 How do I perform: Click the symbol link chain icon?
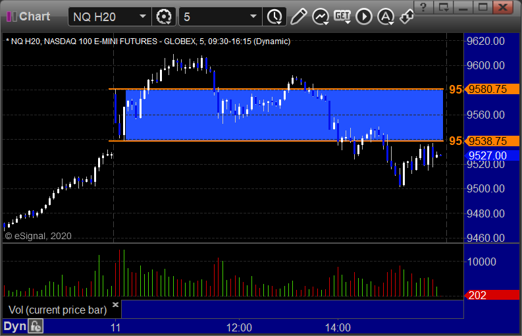pos(407,16)
